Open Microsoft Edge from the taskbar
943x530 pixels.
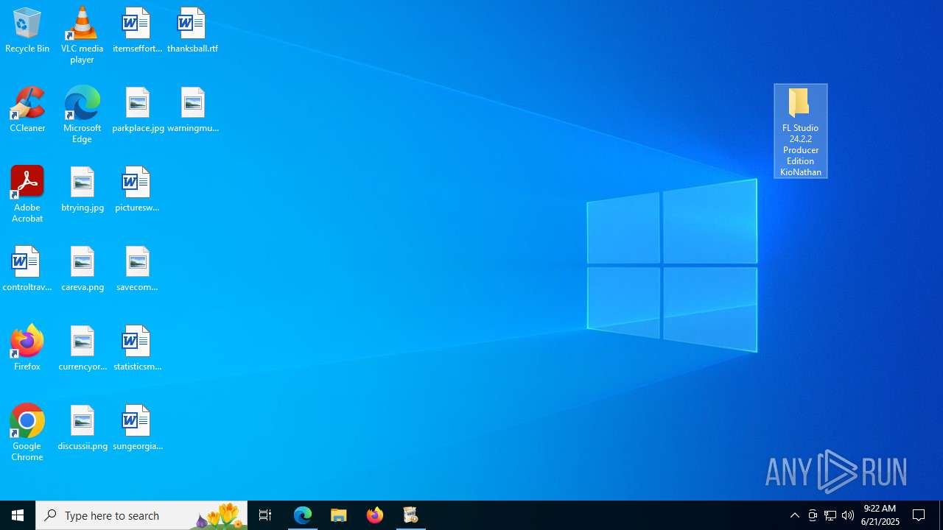coord(303,515)
